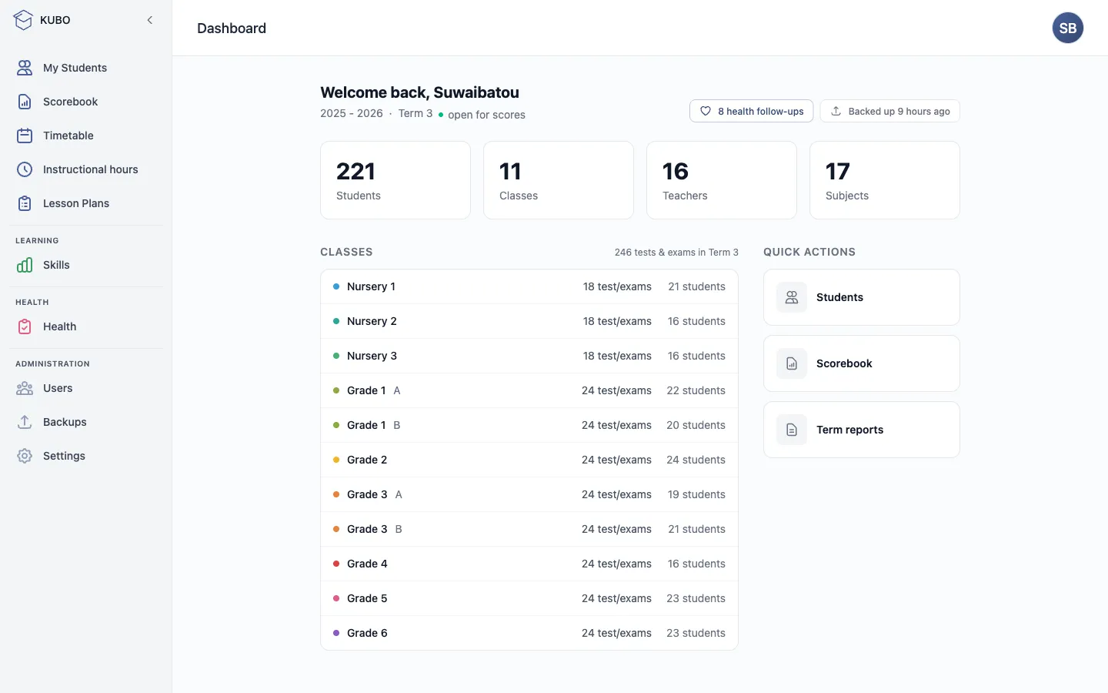This screenshot has width=1108, height=693.
Task: Open the SB user avatar menu
Action: pyautogui.click(x=1068, y=28)
